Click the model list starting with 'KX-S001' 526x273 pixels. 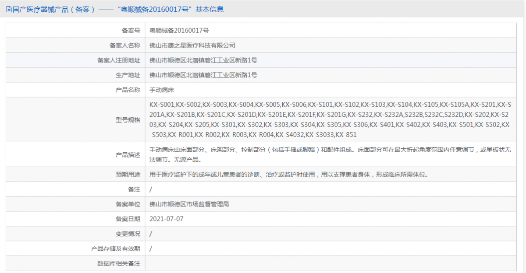pyautogui.click(x=331, y=119)
